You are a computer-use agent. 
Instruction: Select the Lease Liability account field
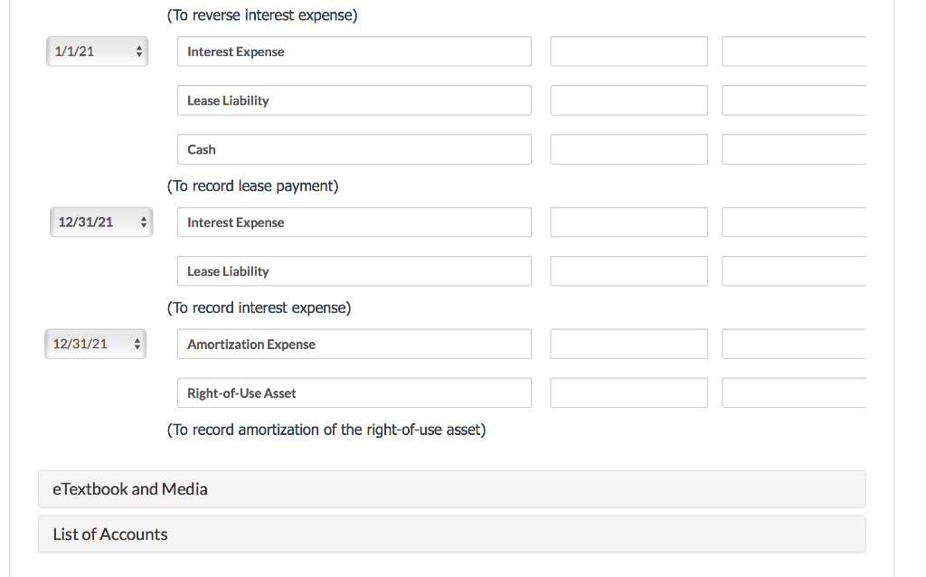(x=354, y=100)
